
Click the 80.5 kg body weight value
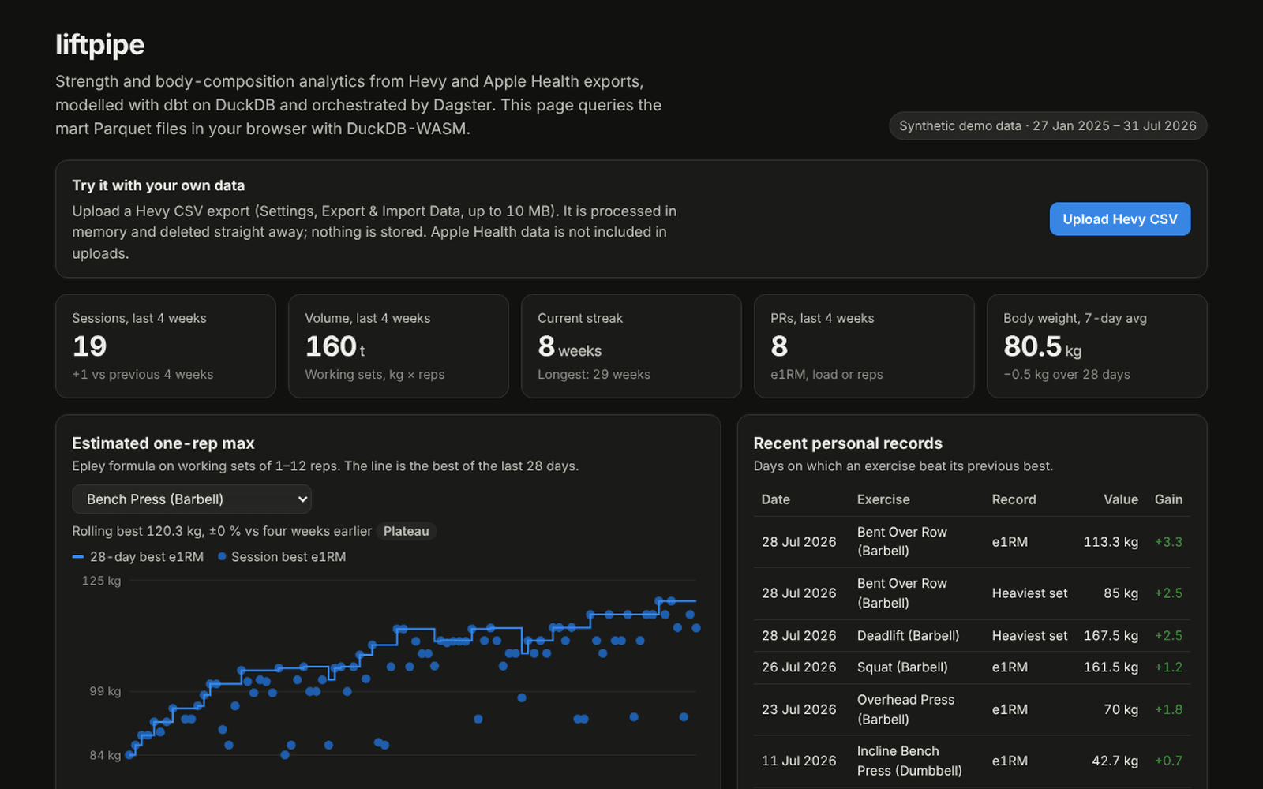(x=1042, y=347)
